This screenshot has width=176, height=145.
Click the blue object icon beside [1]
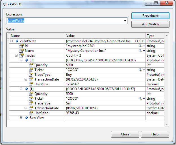pyautogui.click(x=27, y=89)
